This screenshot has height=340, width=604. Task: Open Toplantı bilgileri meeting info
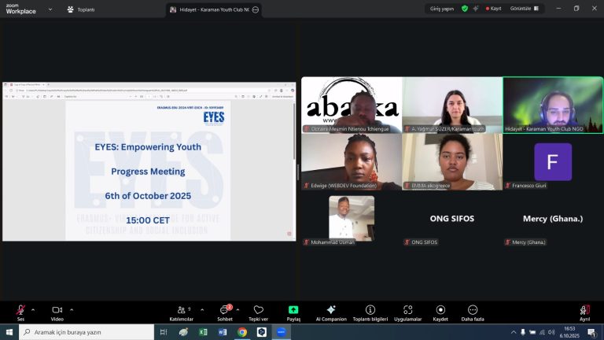(370, 311)
